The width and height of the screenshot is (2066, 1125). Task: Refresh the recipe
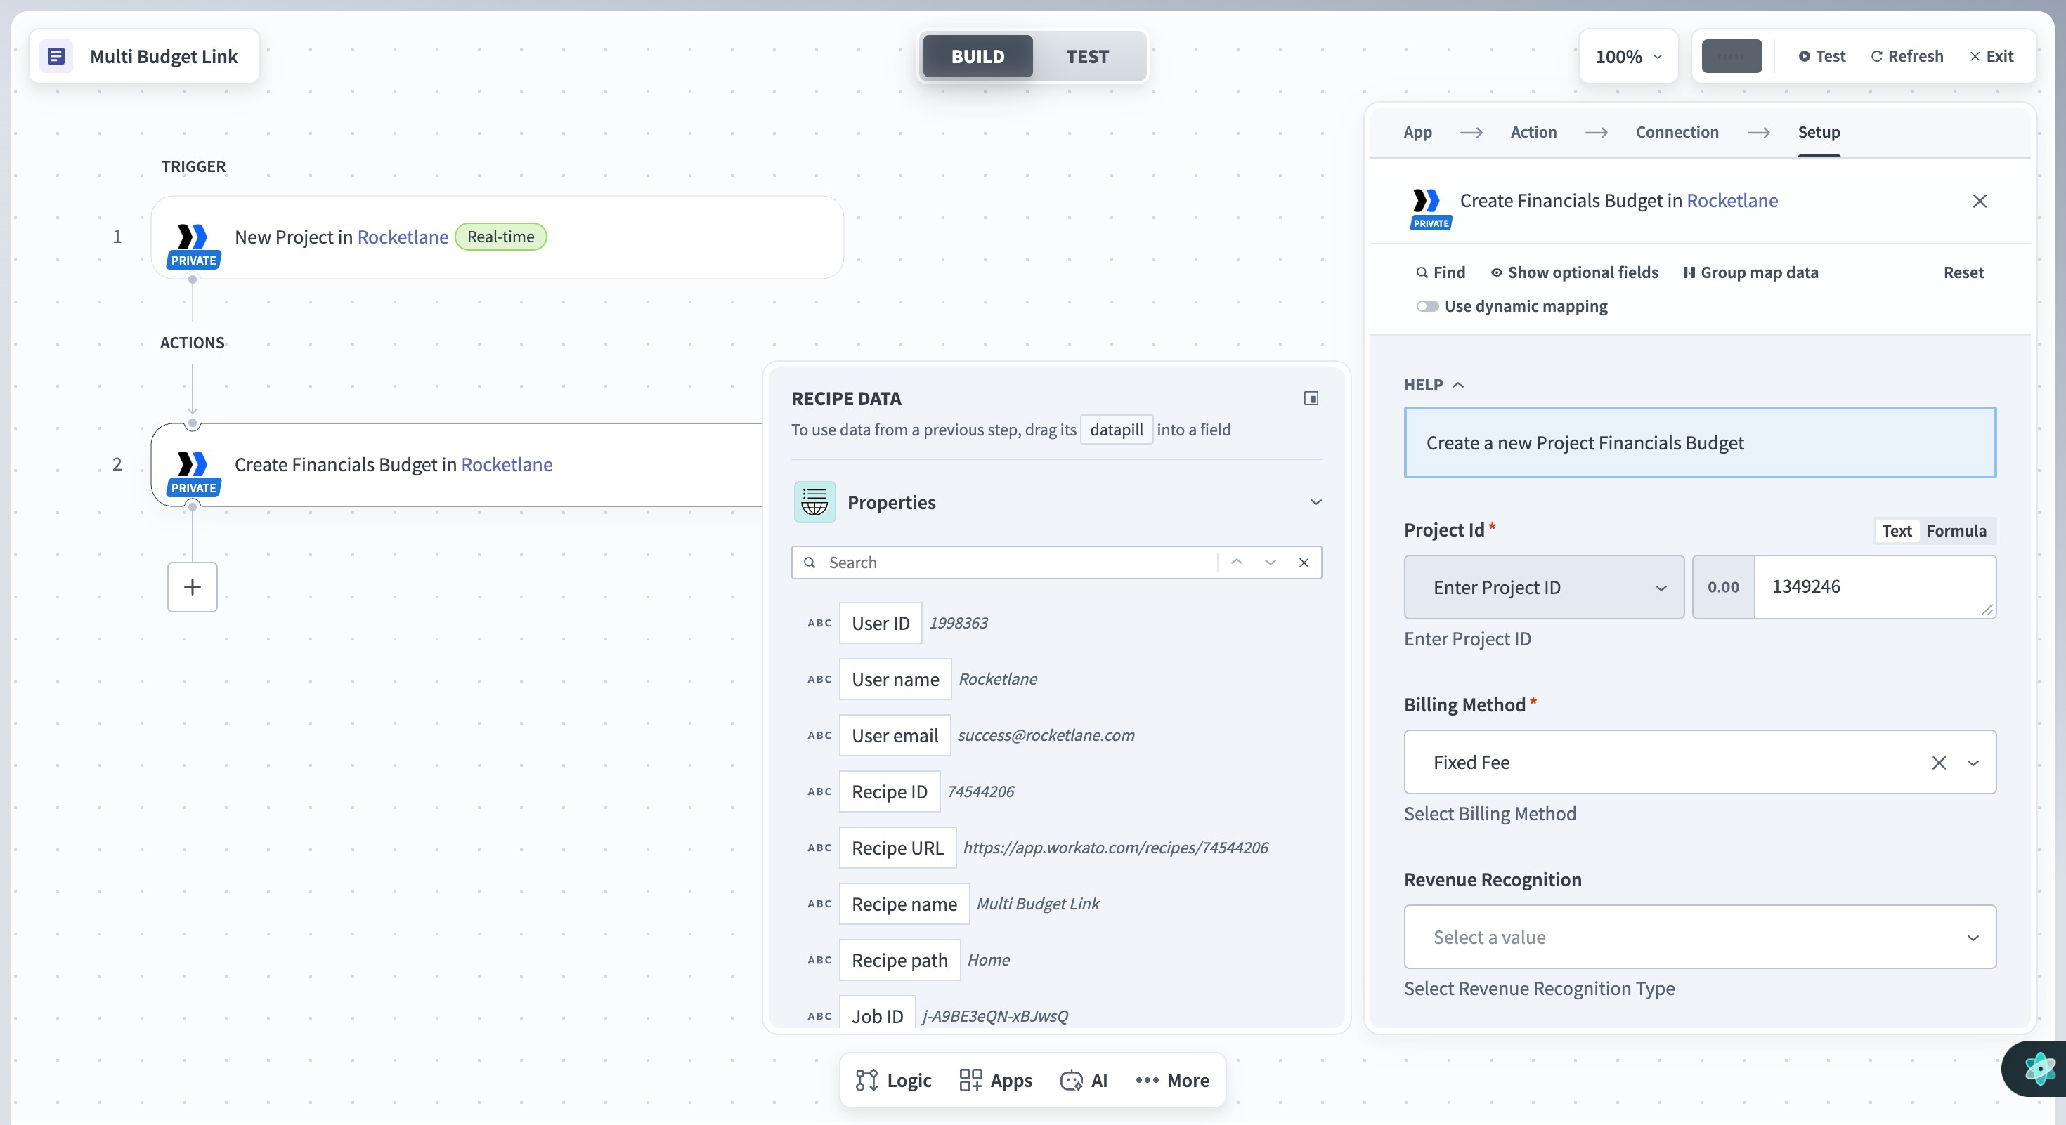tap(1906, 56)
